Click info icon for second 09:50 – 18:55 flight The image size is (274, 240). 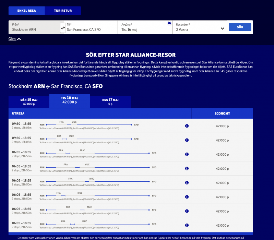pos(187,140)
